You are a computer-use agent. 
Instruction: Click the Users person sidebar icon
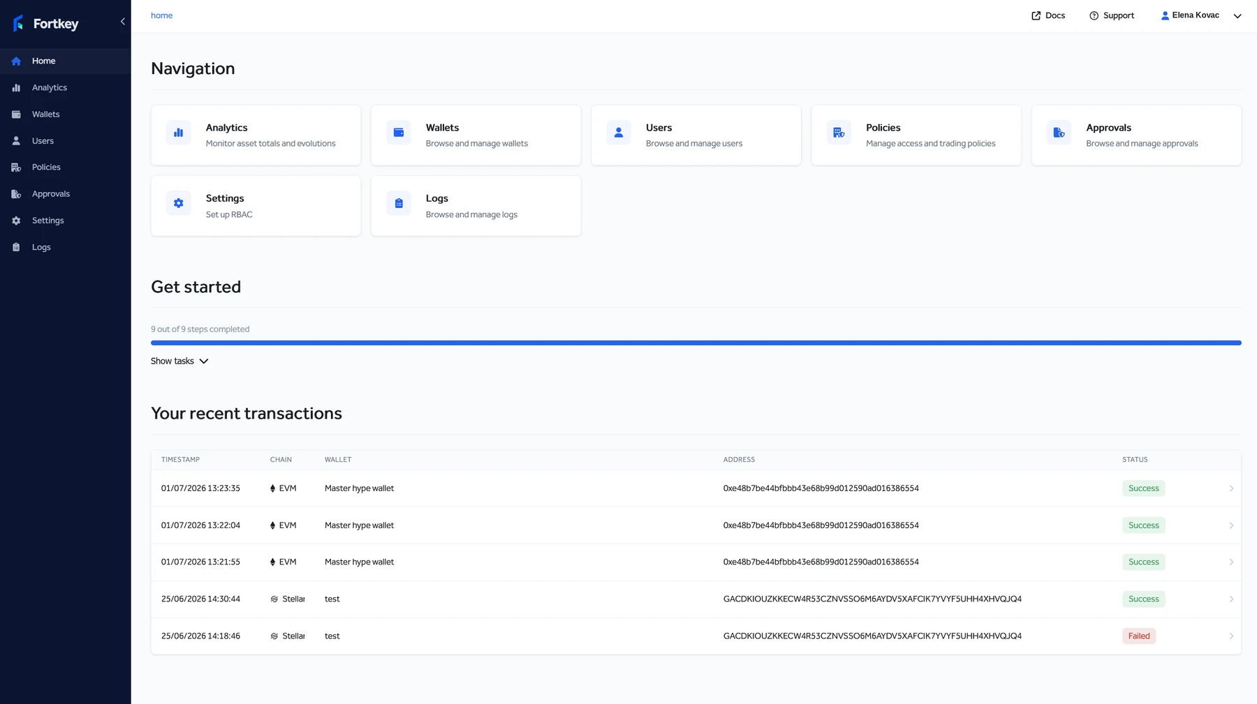[x=16, y=141]
